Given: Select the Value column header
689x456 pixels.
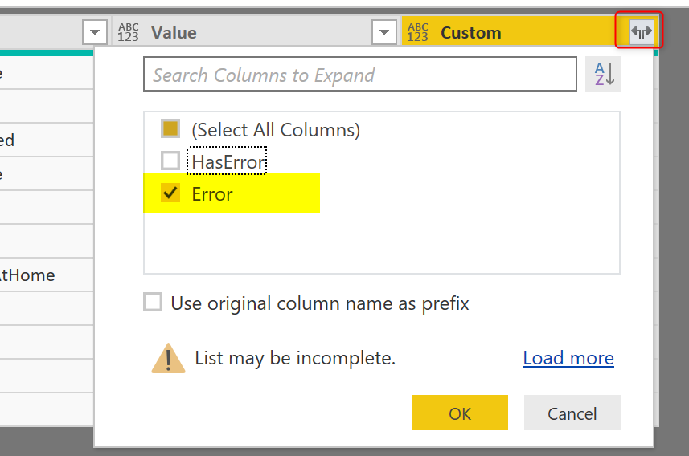Looking at the screenshot, I should coord(241,32).
